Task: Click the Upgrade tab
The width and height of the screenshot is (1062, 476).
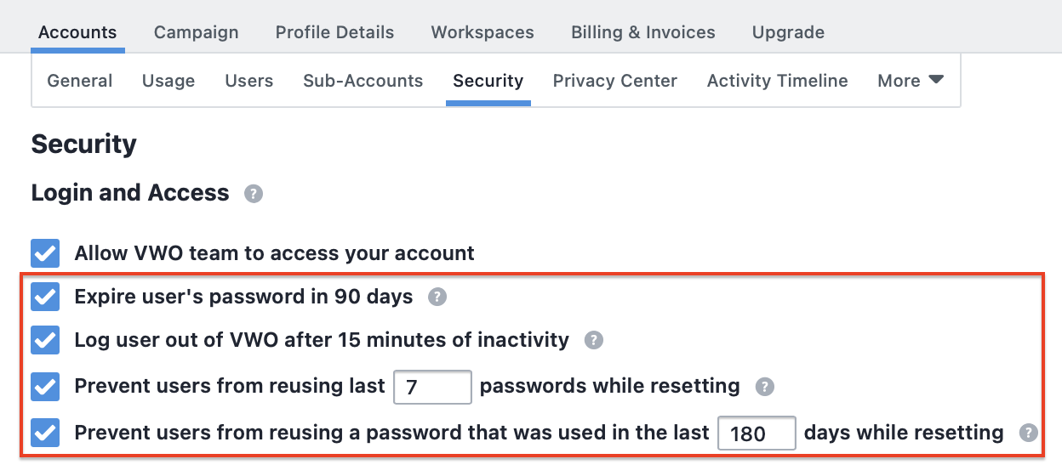Action: (x=788, y=32)
